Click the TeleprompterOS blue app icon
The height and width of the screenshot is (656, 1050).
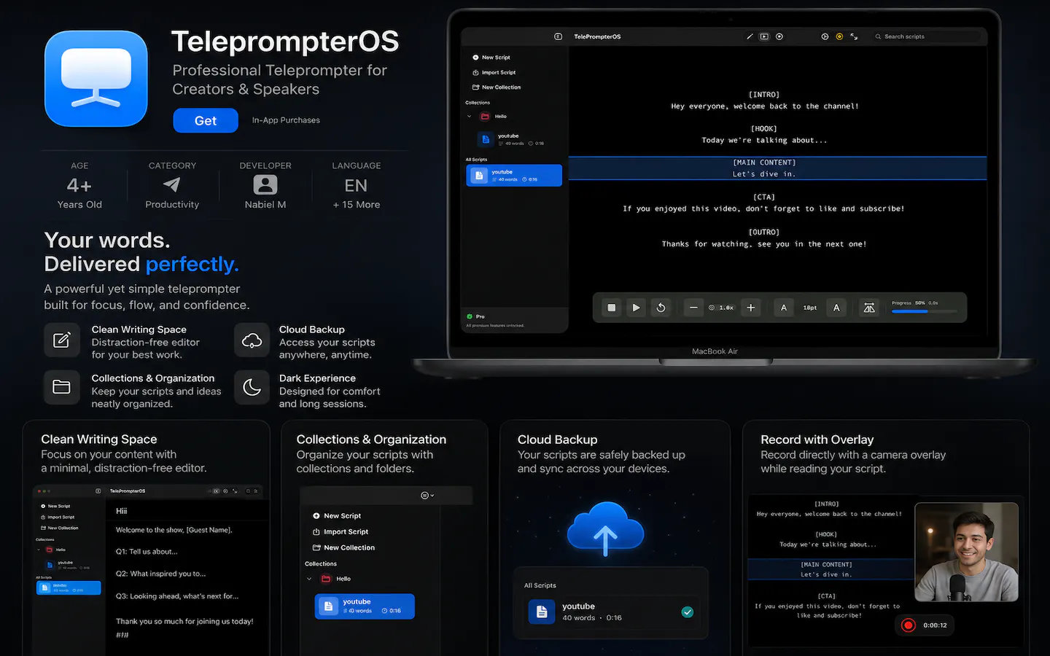coord(96,79)
